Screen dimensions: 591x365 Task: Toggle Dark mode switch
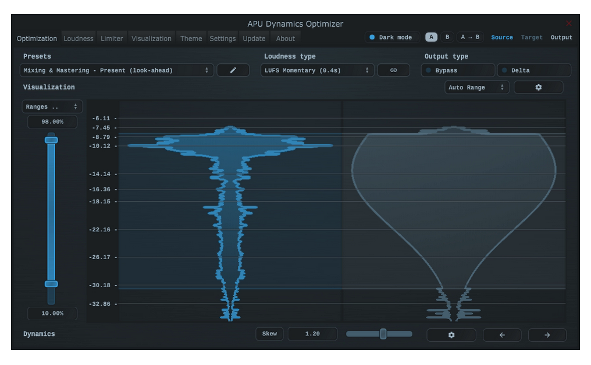[x=391, y=37]
